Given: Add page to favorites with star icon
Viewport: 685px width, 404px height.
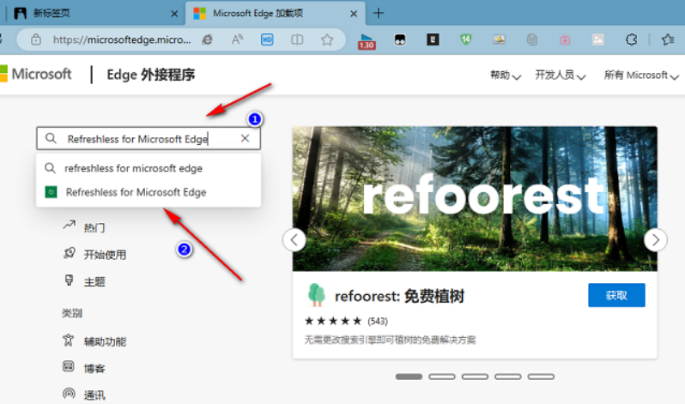Looking at the screenshot, I should [x=327, y=39].
